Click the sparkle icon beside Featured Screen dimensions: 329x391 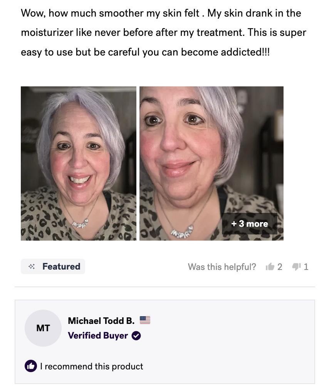32,266
